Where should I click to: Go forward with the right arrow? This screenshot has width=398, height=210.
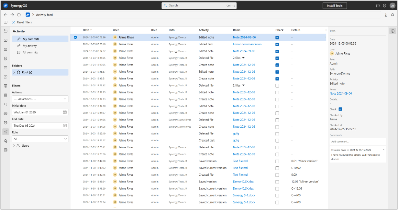(12, 15)
